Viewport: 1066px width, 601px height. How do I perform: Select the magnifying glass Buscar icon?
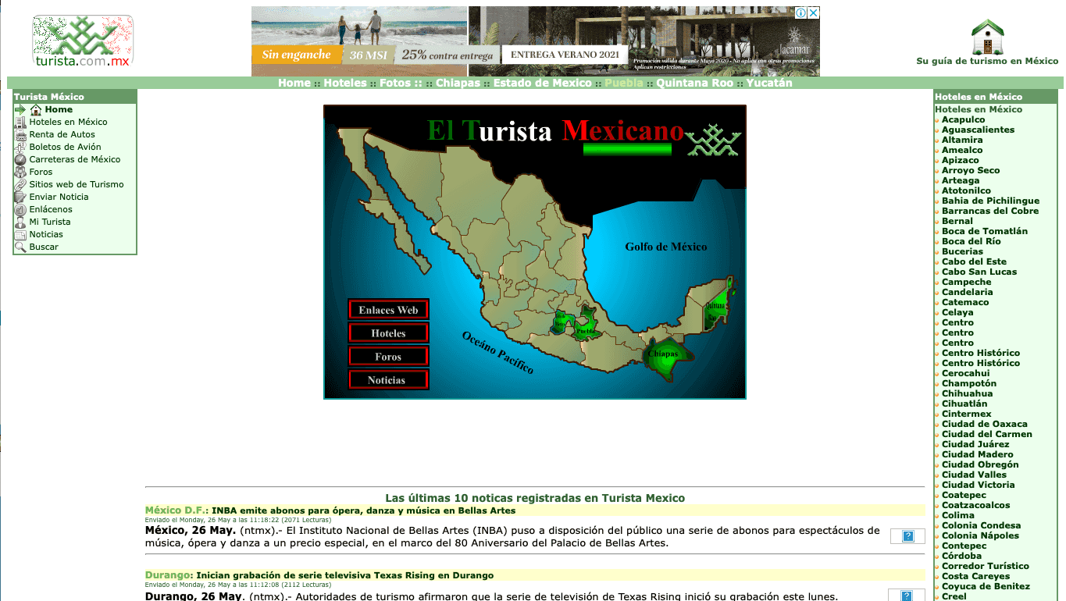[x=20, y=247]
